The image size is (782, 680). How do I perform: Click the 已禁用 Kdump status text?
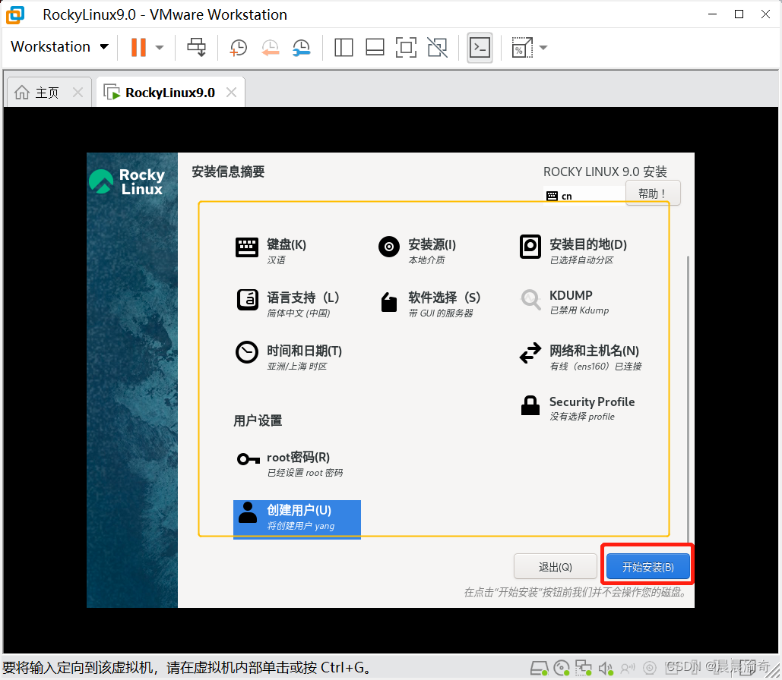579,310
